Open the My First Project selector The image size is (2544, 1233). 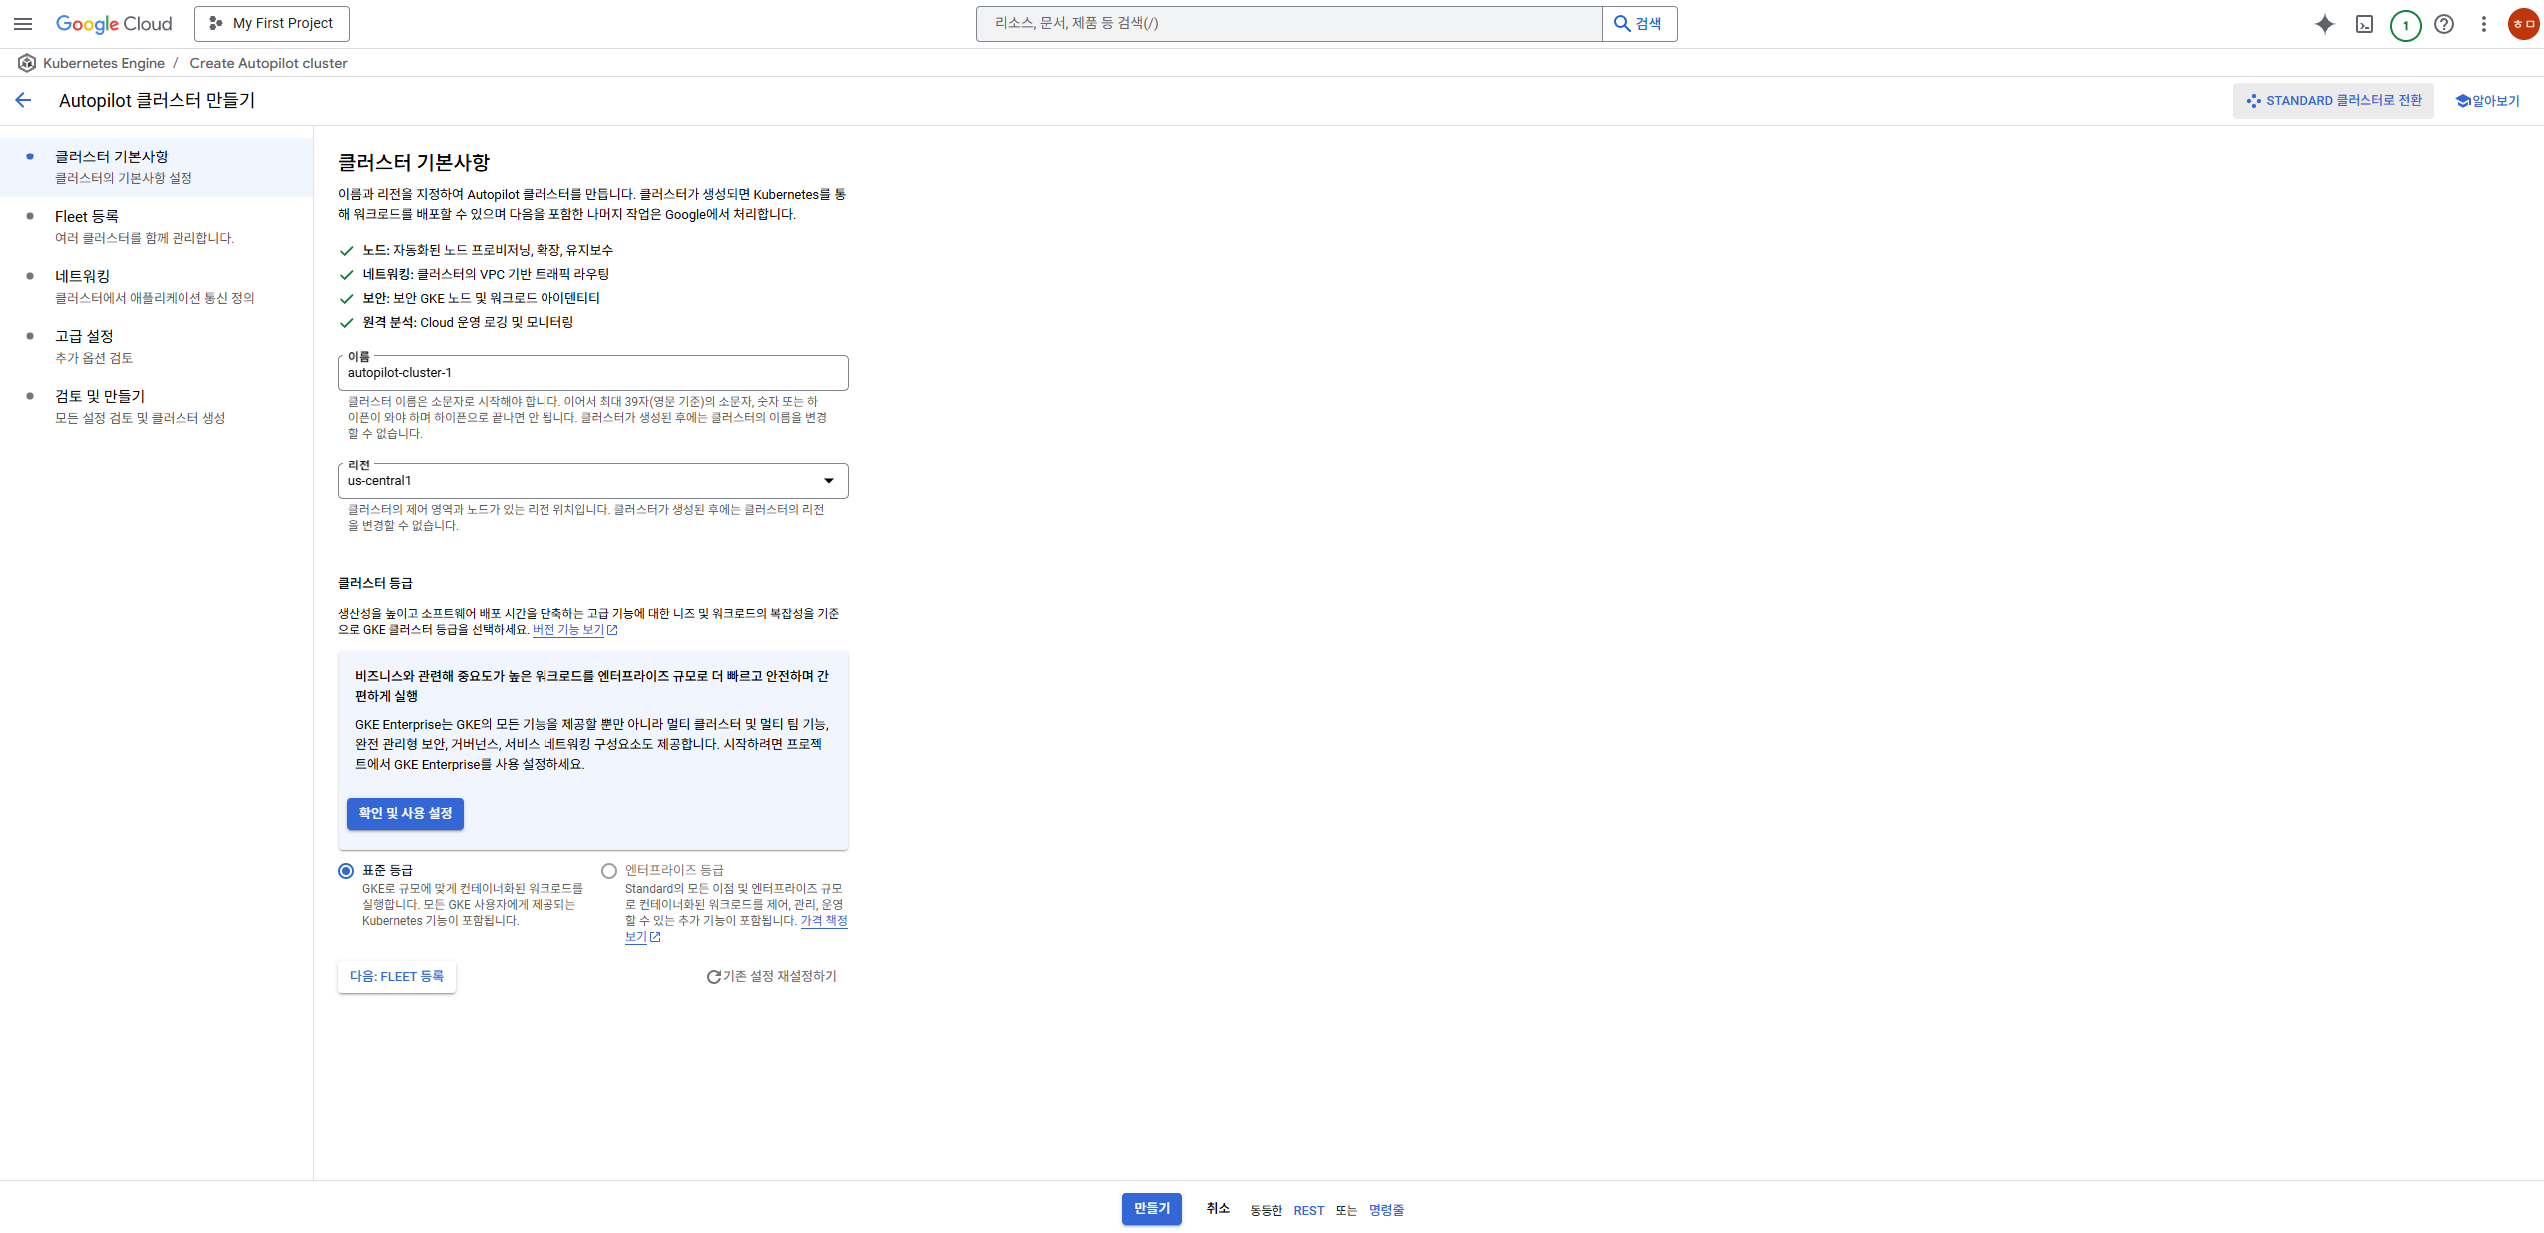272,24
